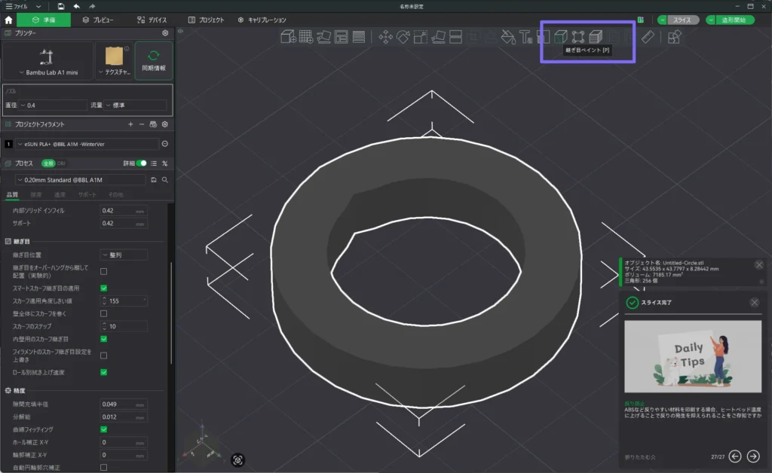Viewport: 772px width, 473px height.
Task: Select the Rotate tool in toolbar
Action: (x=403, y=36)
